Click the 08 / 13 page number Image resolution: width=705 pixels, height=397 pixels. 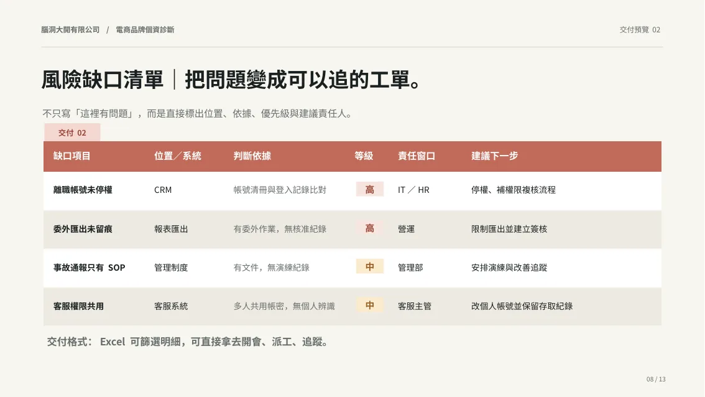coord(656,380)
